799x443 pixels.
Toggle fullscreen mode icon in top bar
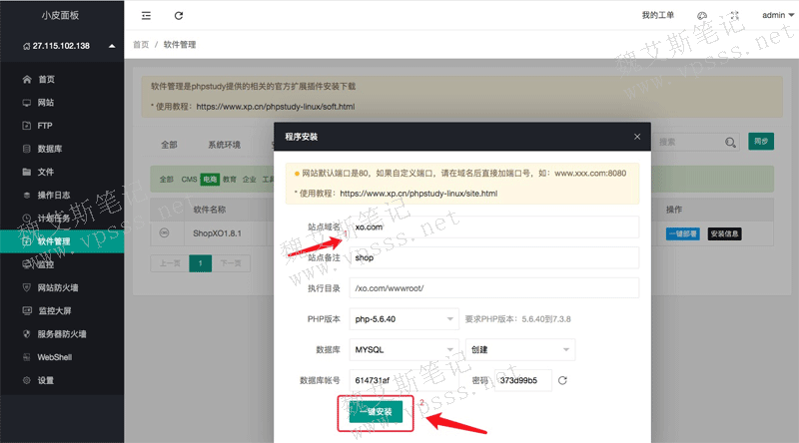pyautogui.click(x=735, y=16)
